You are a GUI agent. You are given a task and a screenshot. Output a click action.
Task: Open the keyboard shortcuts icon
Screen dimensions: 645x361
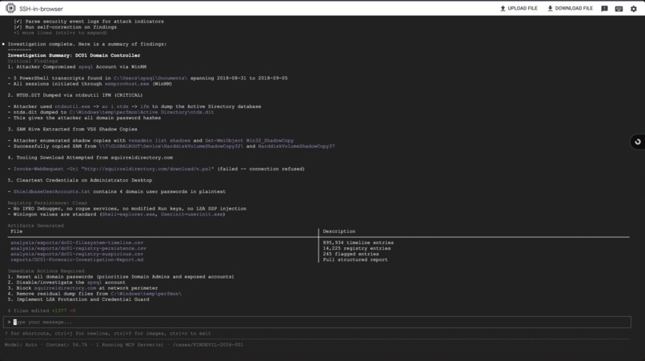click(619, 9)
